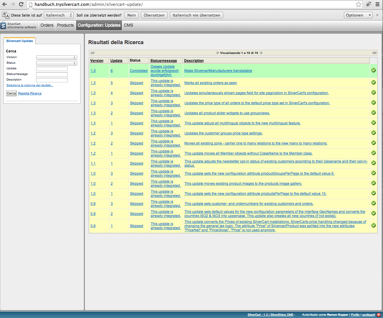
Task: Open the Status filter dropdown
Action: (x=57, y=63)
